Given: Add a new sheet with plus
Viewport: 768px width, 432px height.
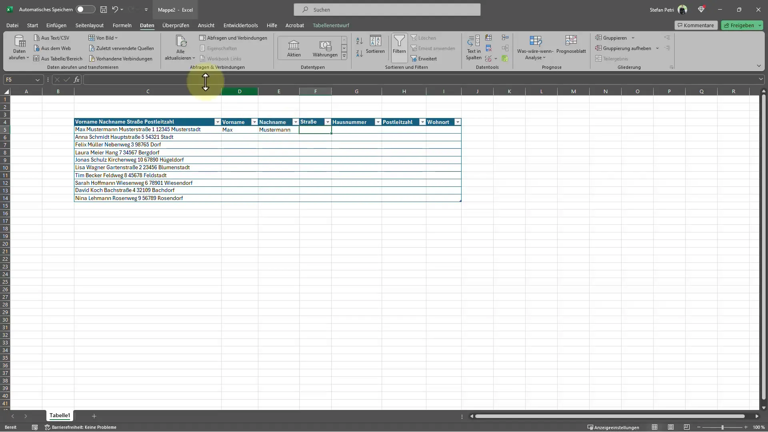Looking at the screenshot, I should (94, 416).
